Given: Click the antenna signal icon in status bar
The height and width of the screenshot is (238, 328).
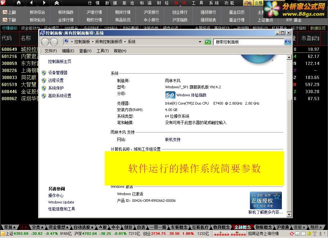Looking at the screenshot, I should 315,234.
